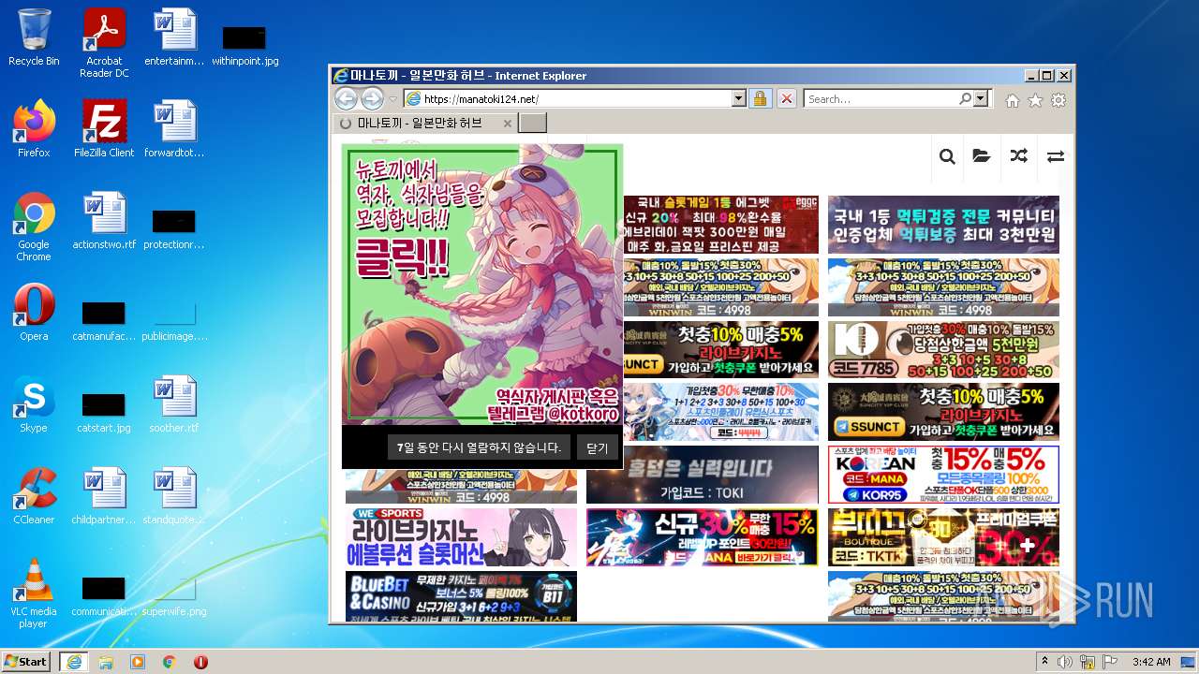
Task: Click the anime girl 클릭!! popup banner
Action: [x=482, y=285]
